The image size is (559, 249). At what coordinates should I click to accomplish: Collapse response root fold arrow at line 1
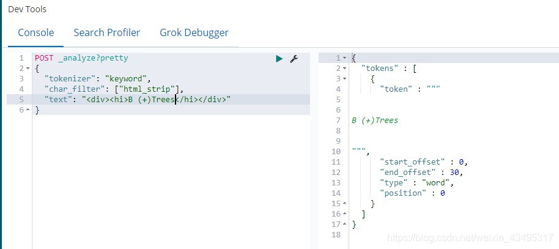click(344, 58)
